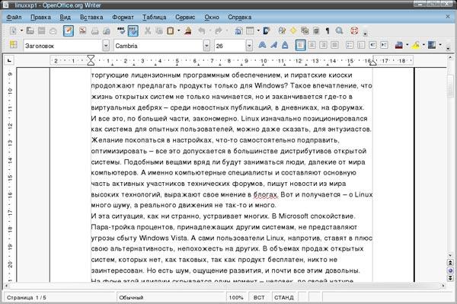Cut the selection with scissors icon

[148, 30]
